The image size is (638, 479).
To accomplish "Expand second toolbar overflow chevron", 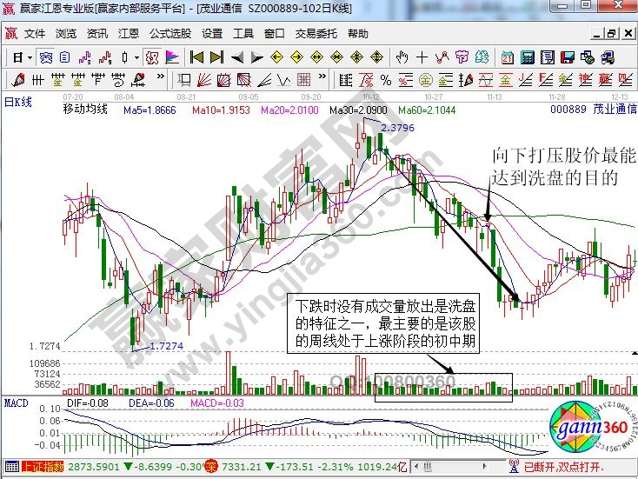I will [322, 77].
